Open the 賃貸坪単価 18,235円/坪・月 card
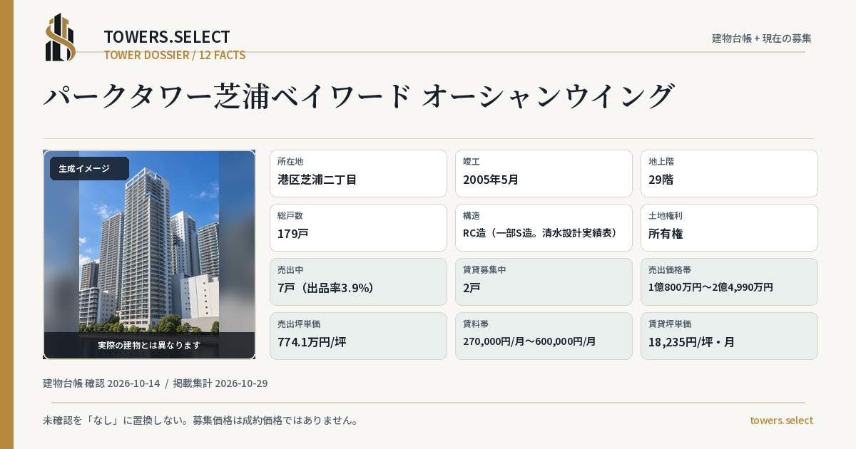 click(729, 336)
